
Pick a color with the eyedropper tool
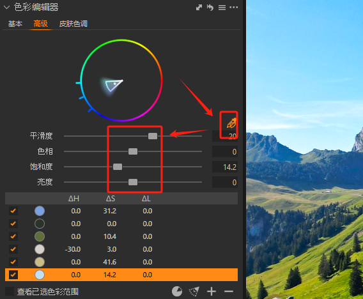[x=231, y=123]
